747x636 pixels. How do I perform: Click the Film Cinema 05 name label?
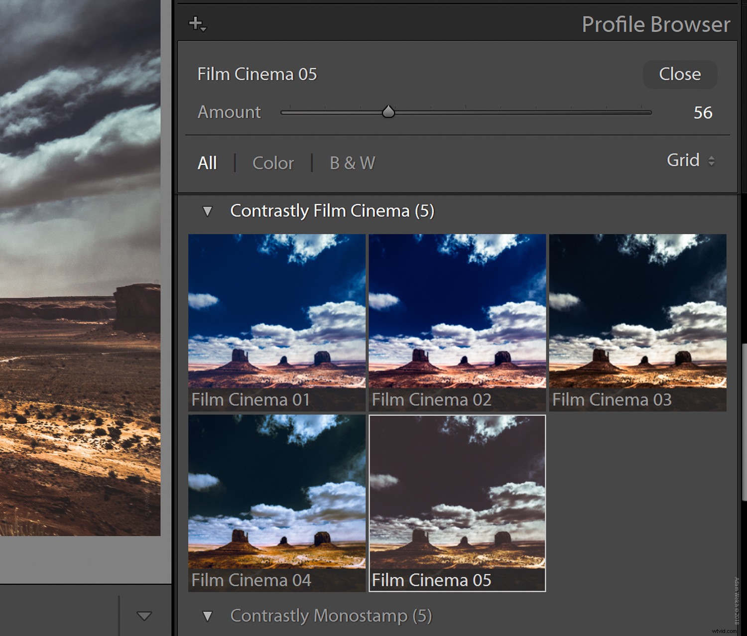point(257,74)
